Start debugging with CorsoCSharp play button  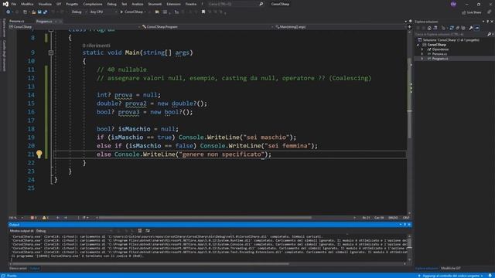pyautogui.click(x=132, y=12)
